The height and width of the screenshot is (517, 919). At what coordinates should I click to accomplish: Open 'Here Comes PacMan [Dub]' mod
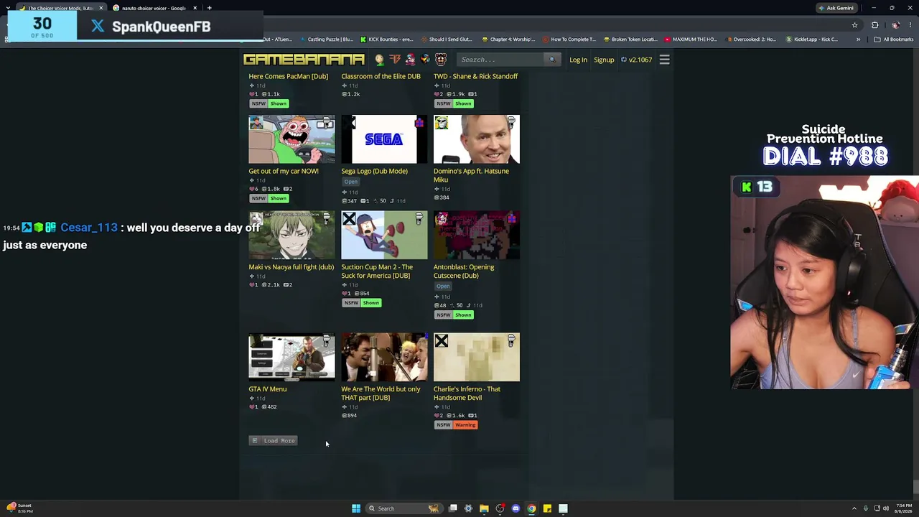(x=288, y=76)
